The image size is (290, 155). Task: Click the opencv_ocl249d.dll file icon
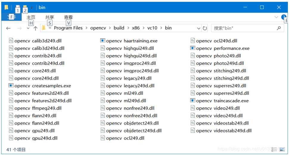[193, 40]
